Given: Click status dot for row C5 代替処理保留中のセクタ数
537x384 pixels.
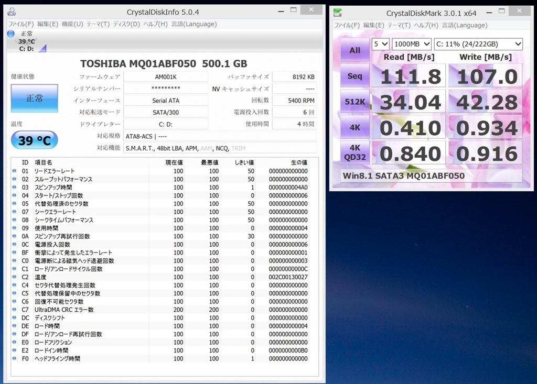Looking at the screenshot, I should coord(14,293).
